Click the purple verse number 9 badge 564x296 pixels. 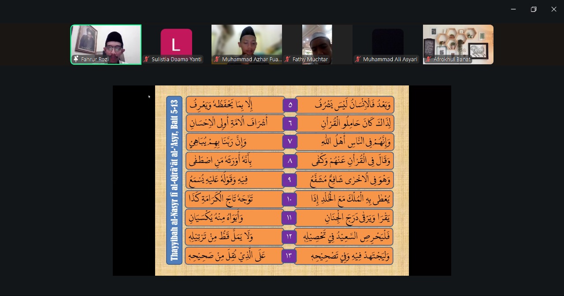point(289,180)
